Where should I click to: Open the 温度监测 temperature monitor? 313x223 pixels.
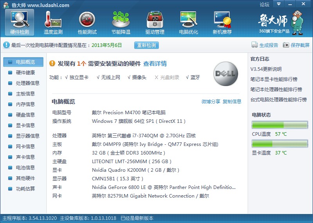53,22
